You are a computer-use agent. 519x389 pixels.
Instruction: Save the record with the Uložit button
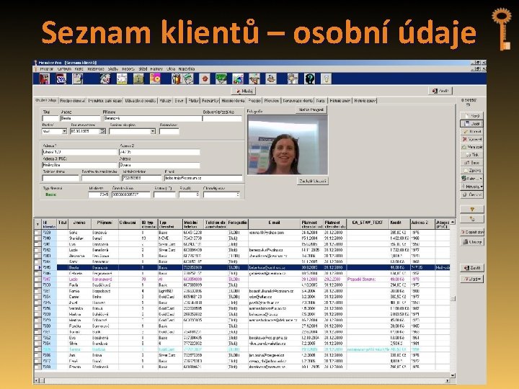(472, 124)
